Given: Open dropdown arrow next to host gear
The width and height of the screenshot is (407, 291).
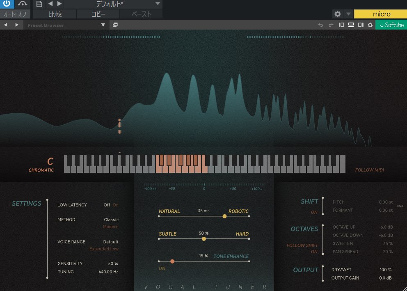Looking at the screenshot, I should point(348,14).
